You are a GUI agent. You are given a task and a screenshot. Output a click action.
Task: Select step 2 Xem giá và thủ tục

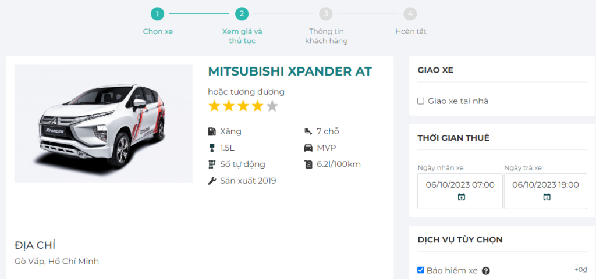[x=242, y=14]
